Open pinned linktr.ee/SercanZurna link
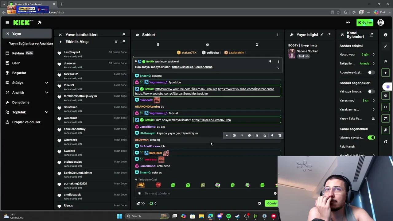The width and height of the screenshot is (393, 221). click(192, 67)
